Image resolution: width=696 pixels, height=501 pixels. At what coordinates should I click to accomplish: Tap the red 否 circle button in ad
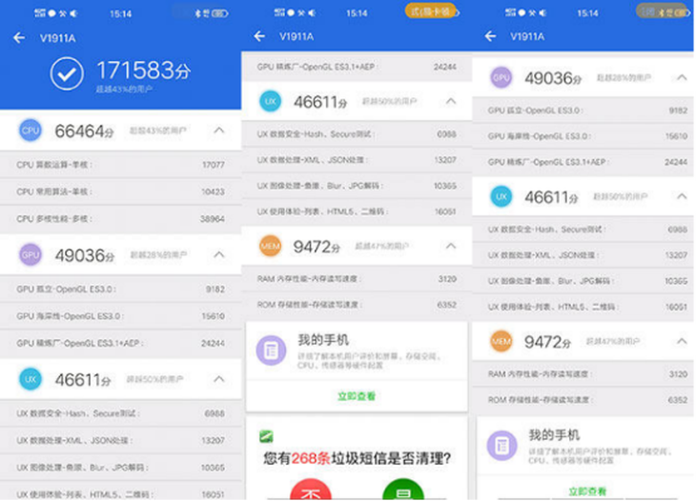[x=311, y=490]
